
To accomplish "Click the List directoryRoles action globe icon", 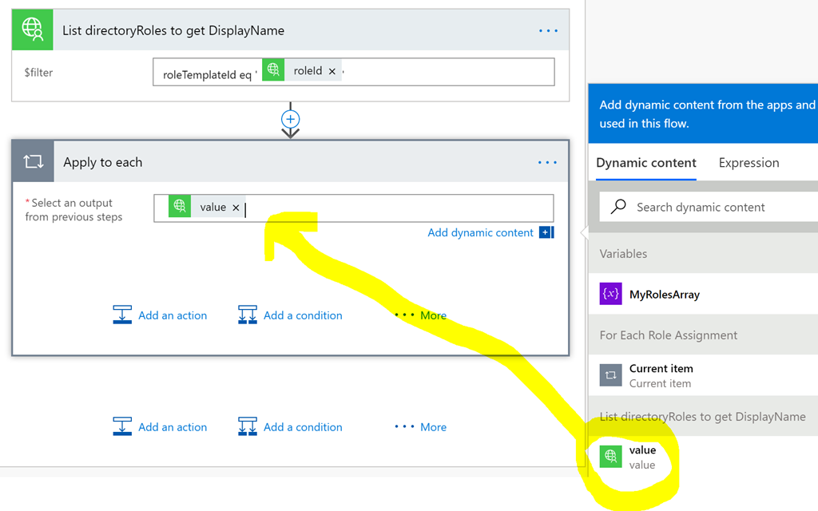I will (x=32, y=30).
